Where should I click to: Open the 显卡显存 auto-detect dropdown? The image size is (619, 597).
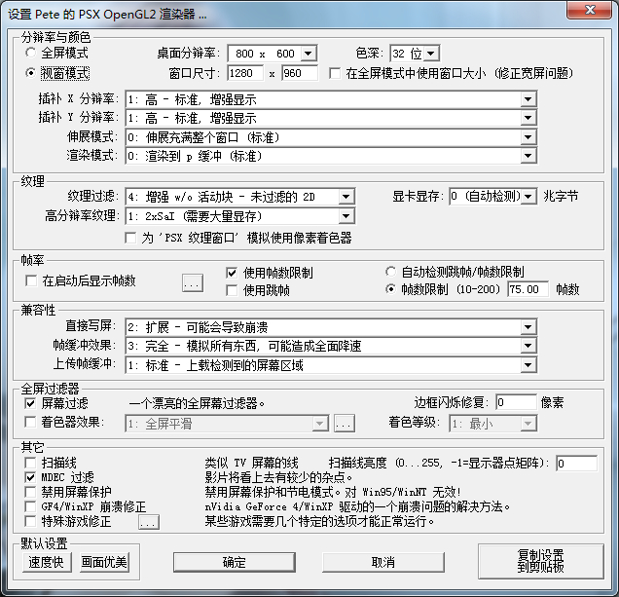pyautogui.click(x=493, y=197)
